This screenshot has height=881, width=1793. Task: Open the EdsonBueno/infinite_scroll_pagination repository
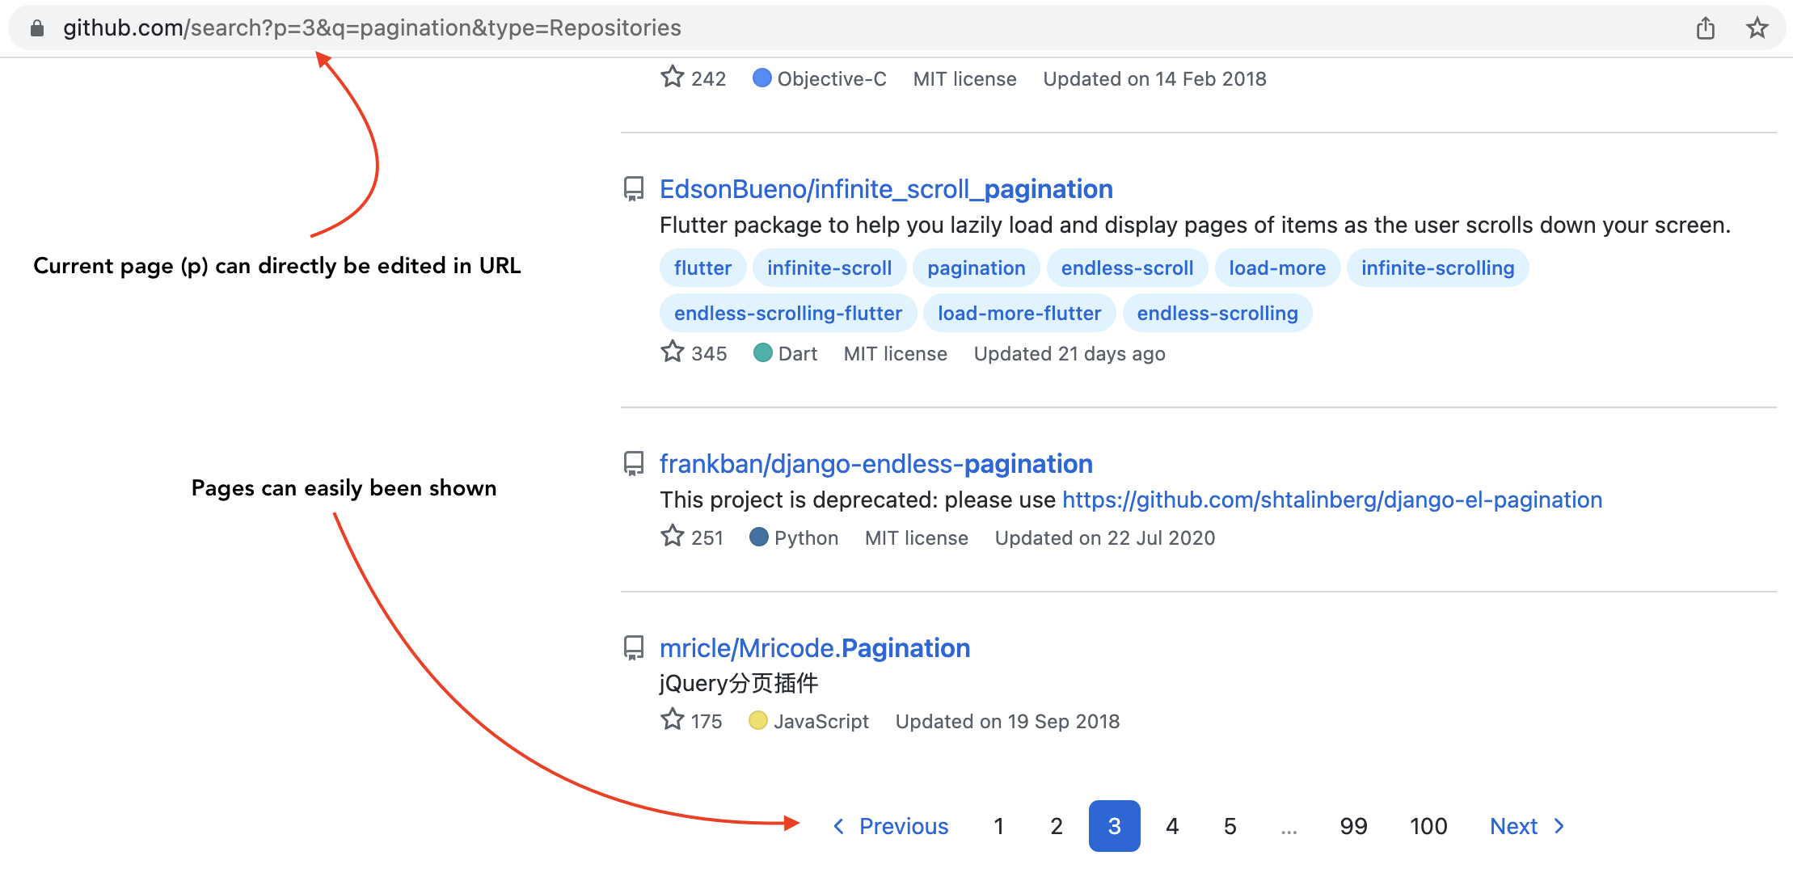(886, 189)
